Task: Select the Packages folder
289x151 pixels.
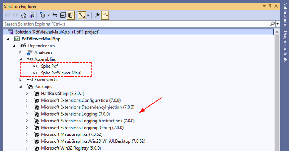Action: pyautogui.click(x=43, y=87)
